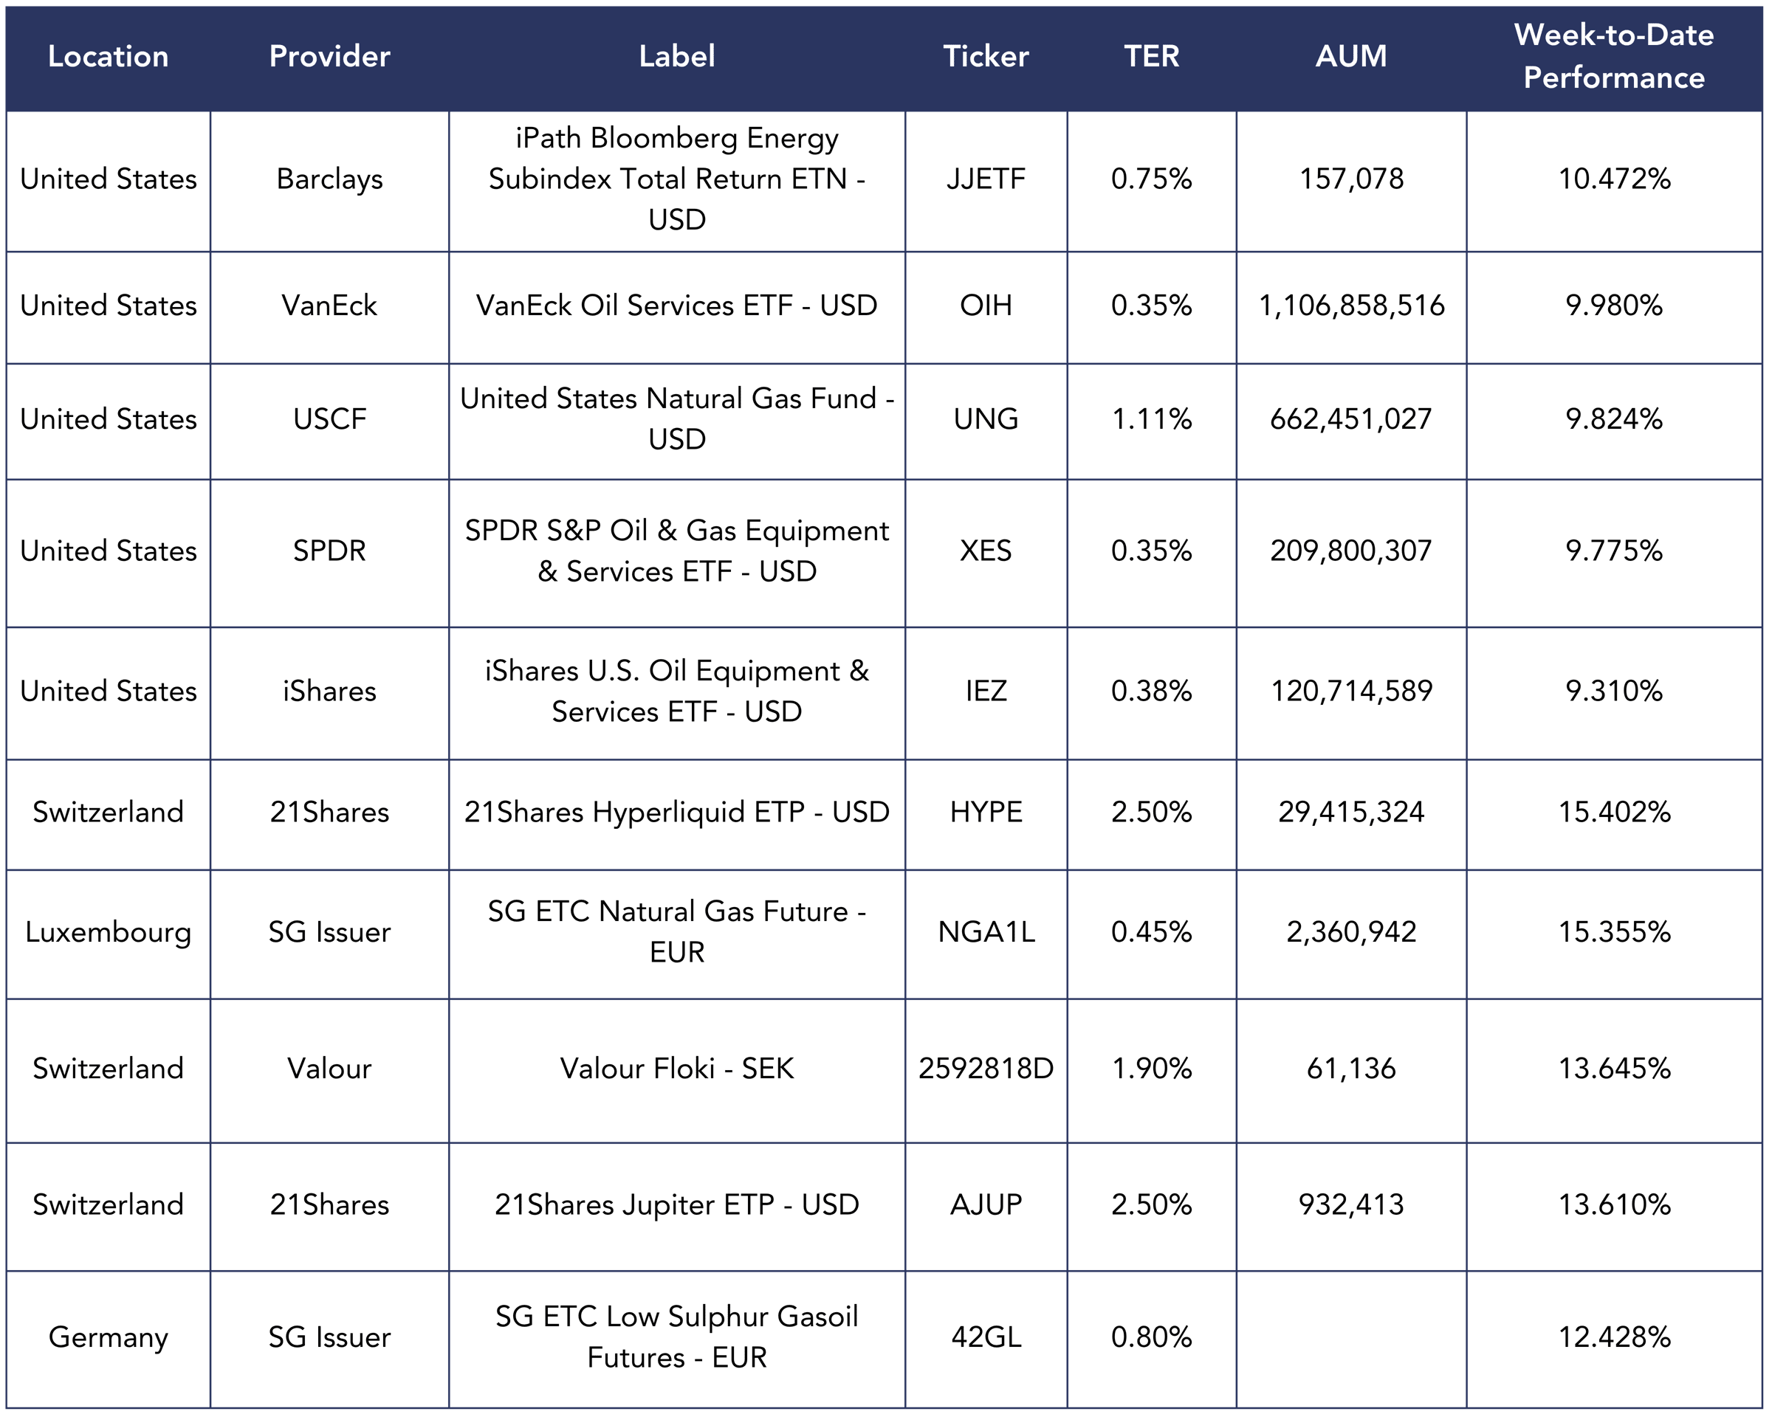
Task: Click the AJUP ticker cell
Action: pyautogui.click(x=986, y=1204)
